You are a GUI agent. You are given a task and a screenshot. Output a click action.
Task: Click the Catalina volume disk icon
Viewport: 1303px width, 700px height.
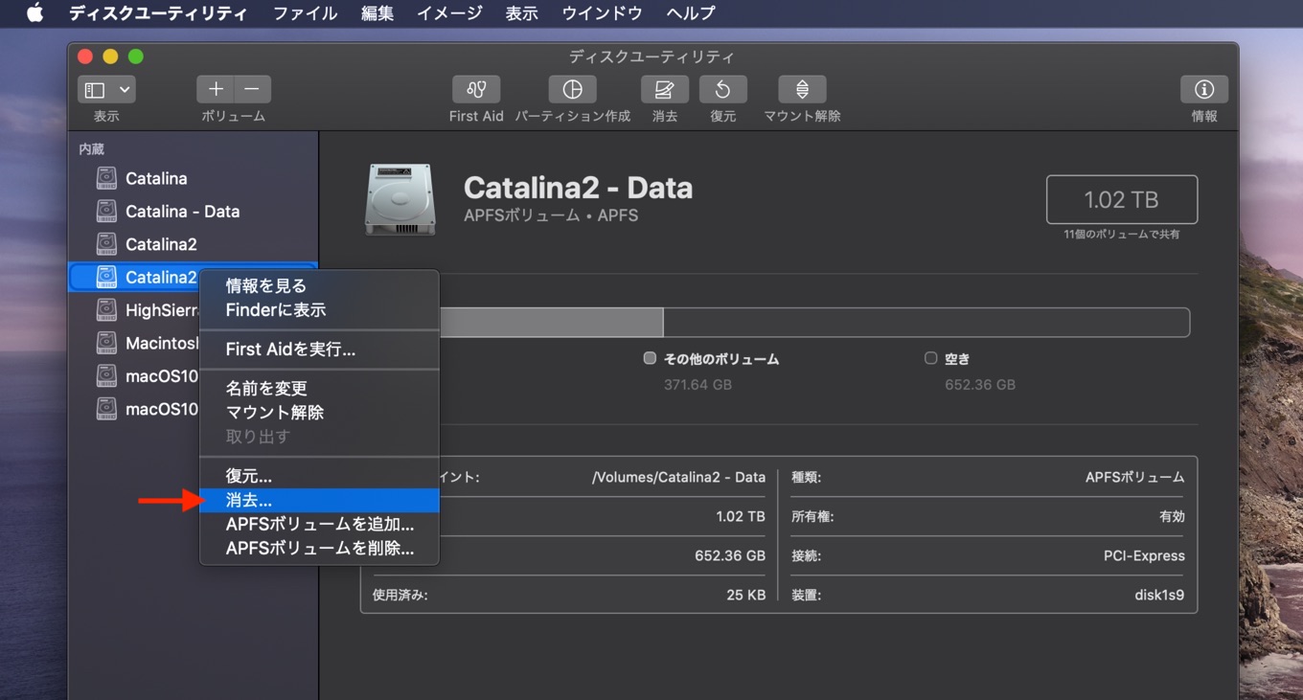coord(106,178)
